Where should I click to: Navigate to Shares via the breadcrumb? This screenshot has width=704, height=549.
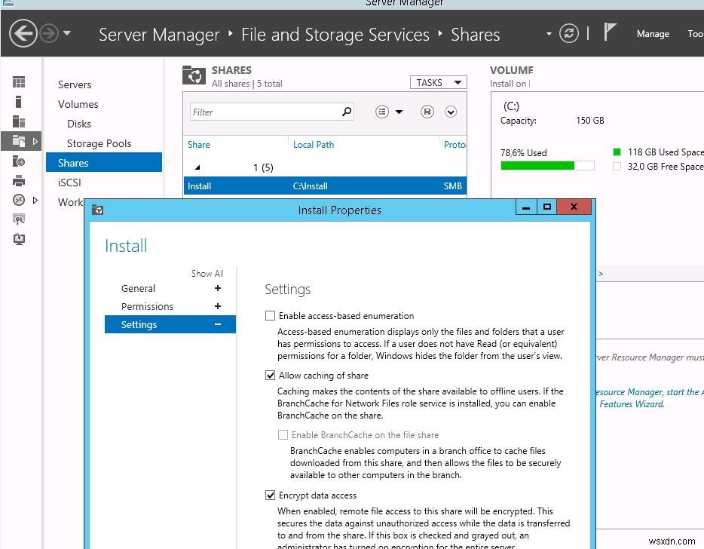[476, 35]
